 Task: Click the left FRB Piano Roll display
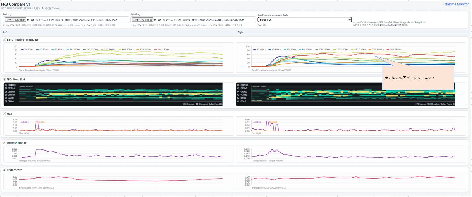tap(113, 94)
